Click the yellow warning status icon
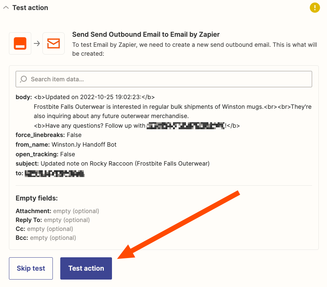327x287 pixels. tap(315, 8)
